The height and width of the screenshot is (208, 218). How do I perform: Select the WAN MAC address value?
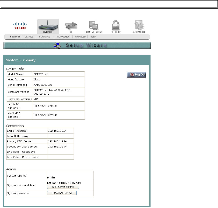tap(45, 115)
